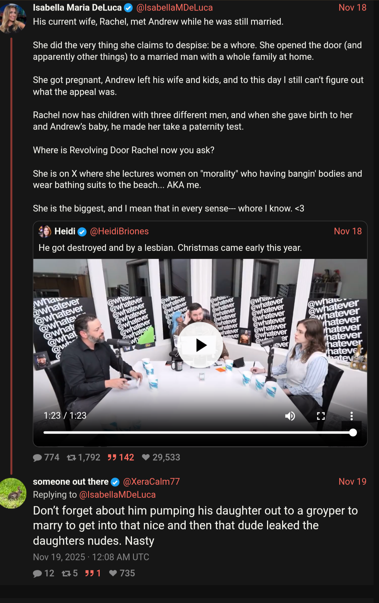Open the @XeraCalm77 profile link
Viewport: 379px width, 603px height.
point(151,481)
